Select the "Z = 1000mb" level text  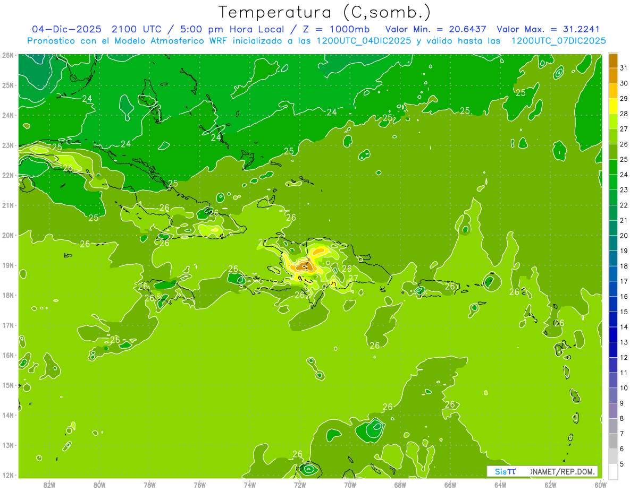click(337, 29)
